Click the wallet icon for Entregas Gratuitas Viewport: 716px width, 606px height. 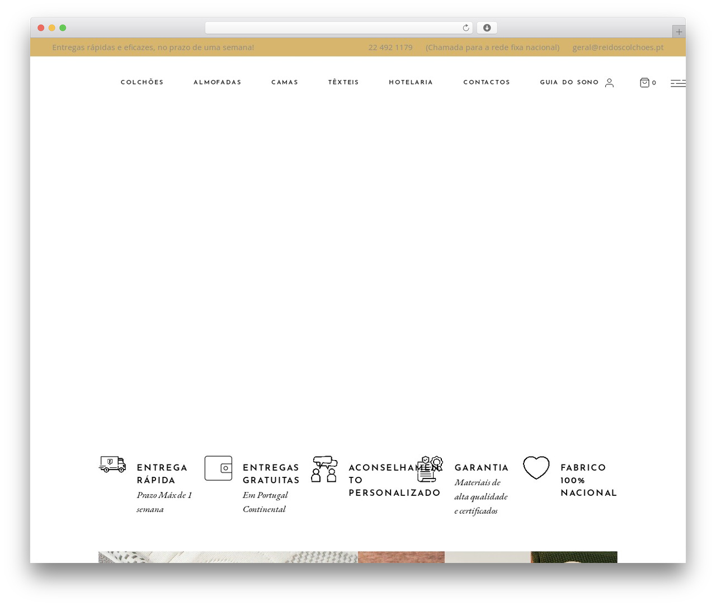click(218, 468)
